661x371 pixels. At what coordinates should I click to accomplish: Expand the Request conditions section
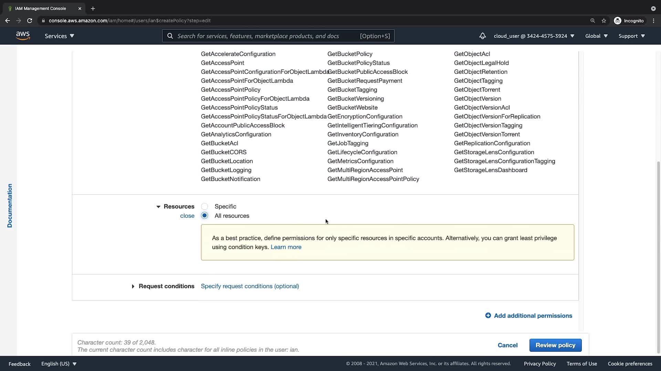coord(133,286)
